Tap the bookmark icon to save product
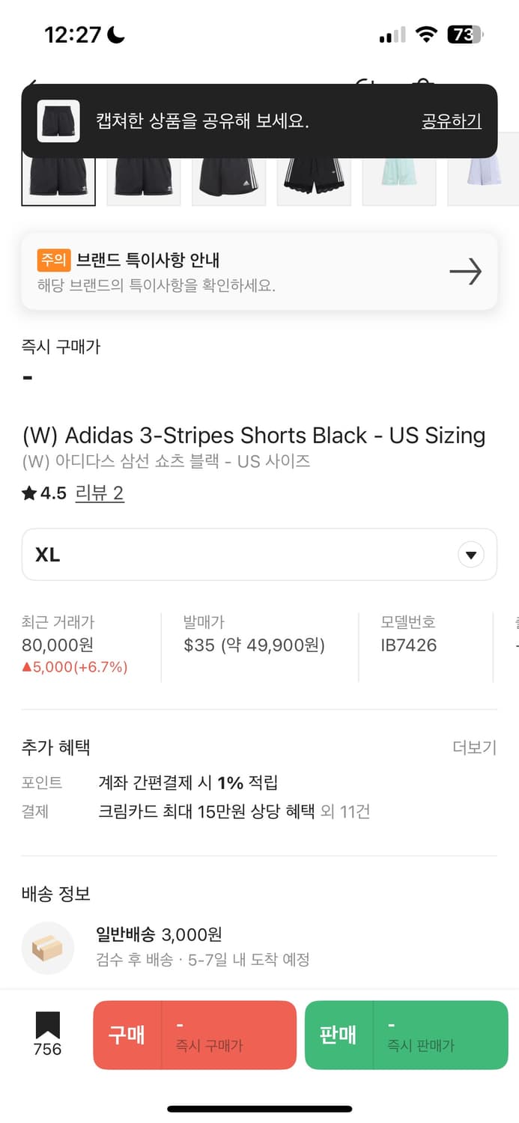 point(47,1026)
